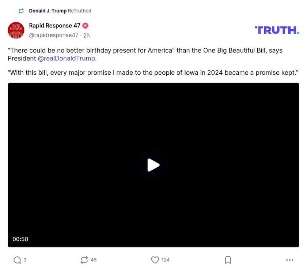
Task: View the 124 likes count
Action: point(164,260)
